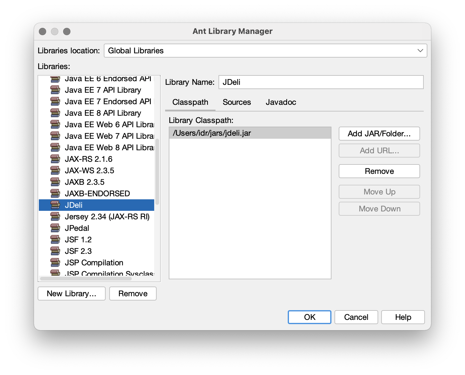The height and width of the screenshot is (375, 465).
Task: Open the Libraries location dropdown
Action: point(420,50)
